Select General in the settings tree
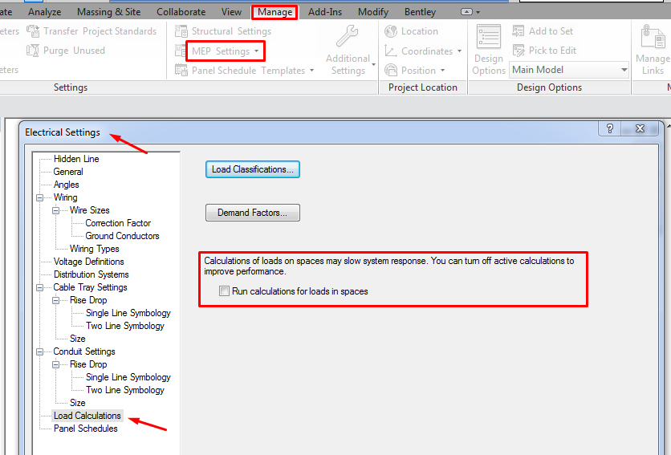 68,172
